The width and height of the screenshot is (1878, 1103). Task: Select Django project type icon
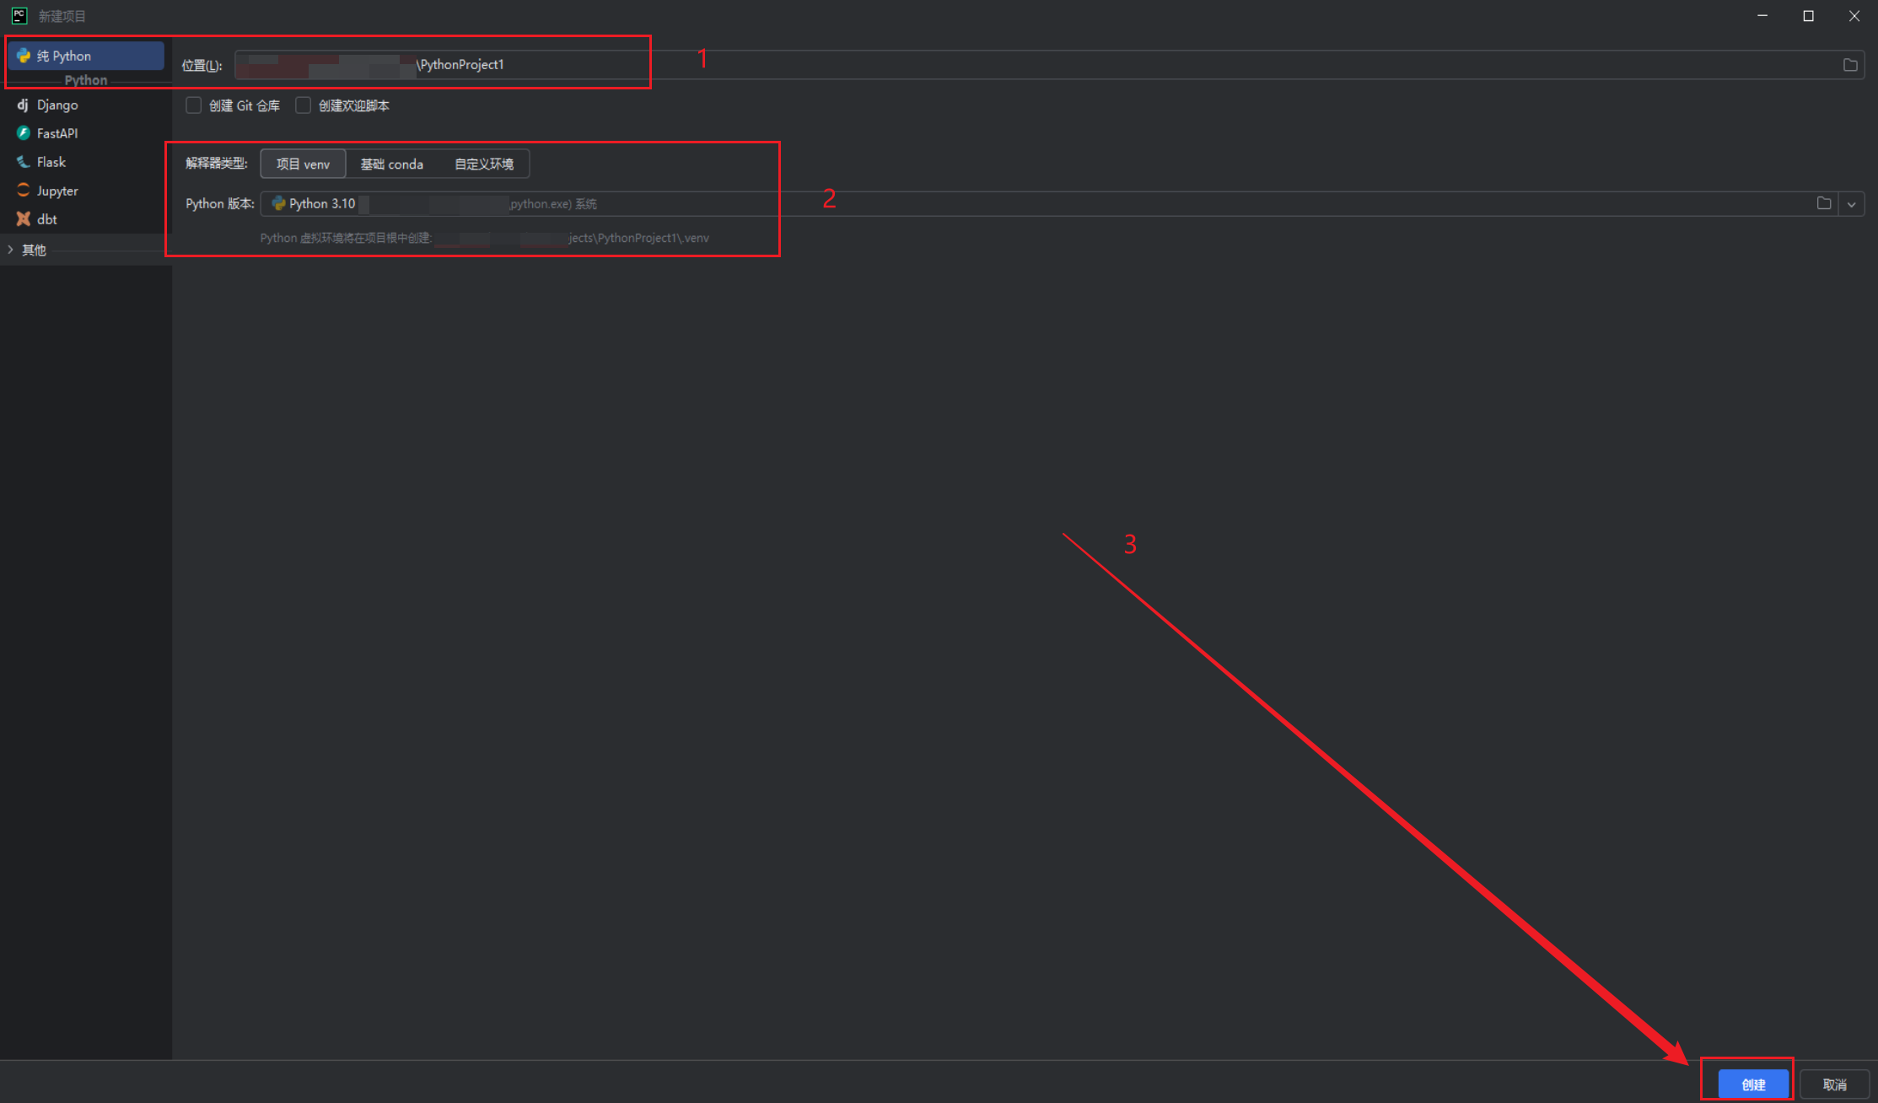pos(23,105)
